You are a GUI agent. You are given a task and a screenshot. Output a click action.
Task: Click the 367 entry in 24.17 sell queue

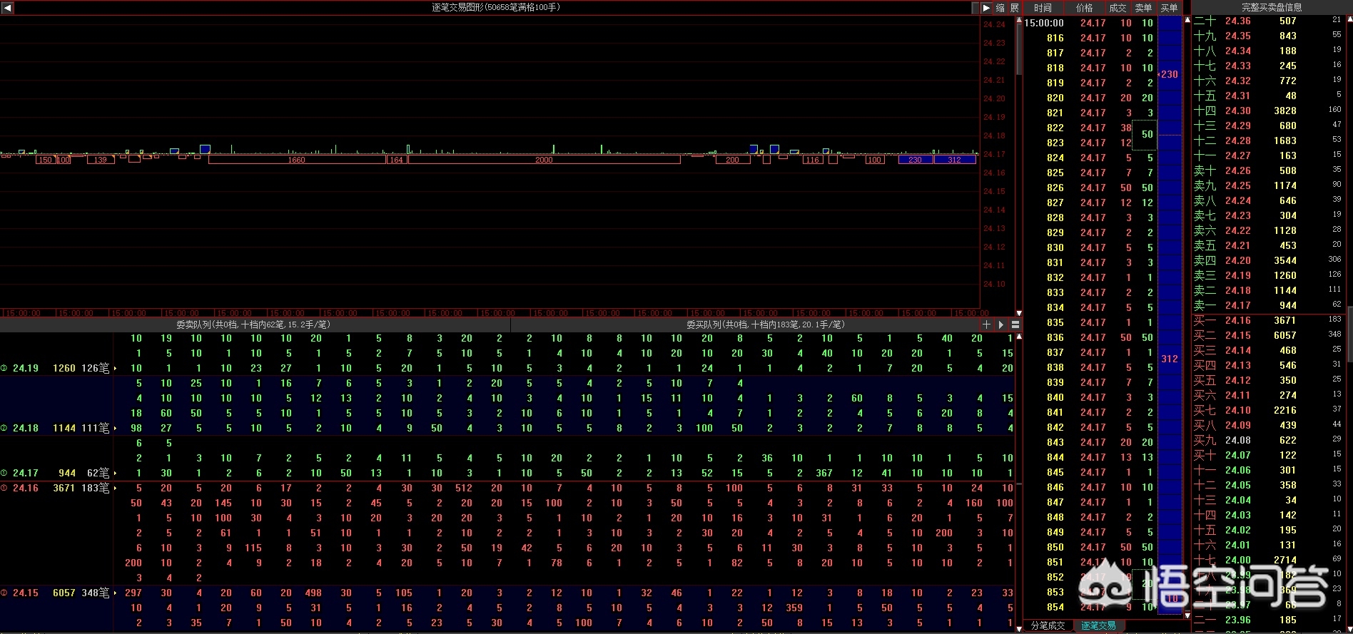pos(824,474)
